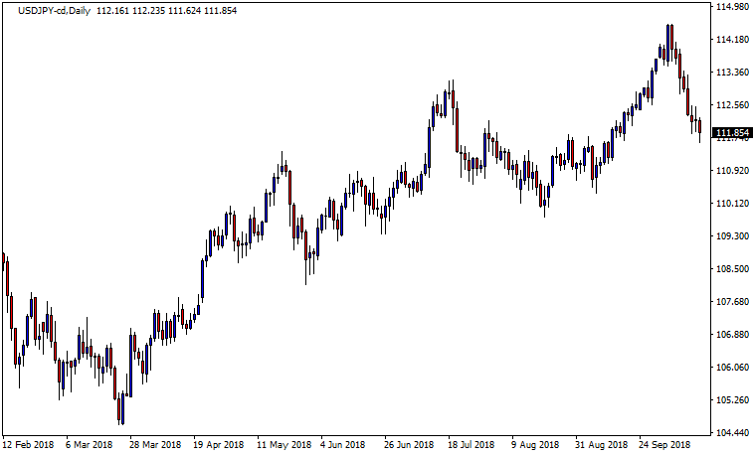Click the 107.680 price axis label
Image resolution: width=753 pixels, height=456 pixels.
[x=732, y=302]
